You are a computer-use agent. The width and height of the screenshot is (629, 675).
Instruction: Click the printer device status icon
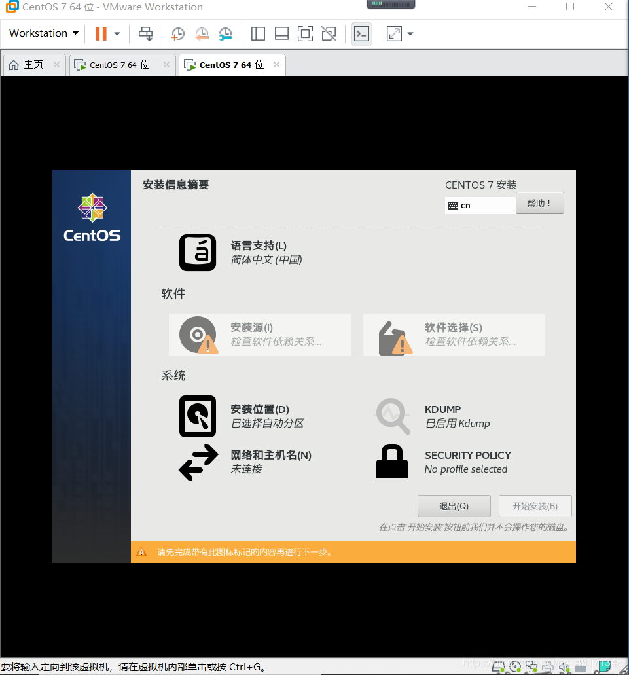point(548,667)
